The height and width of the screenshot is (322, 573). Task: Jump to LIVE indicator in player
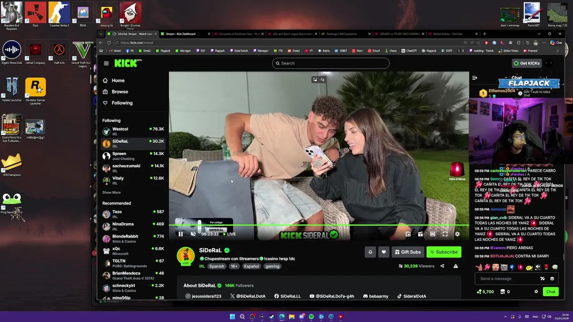(x=229, y=234)
